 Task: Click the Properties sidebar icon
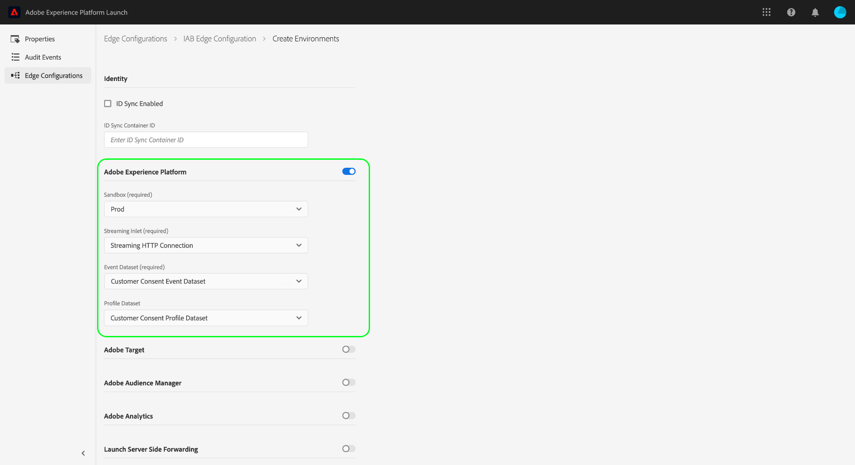pos(15,39)
